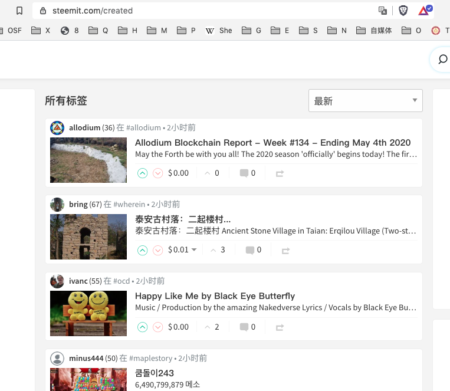Click ivanc's user avatar

[x=57, y=281]
